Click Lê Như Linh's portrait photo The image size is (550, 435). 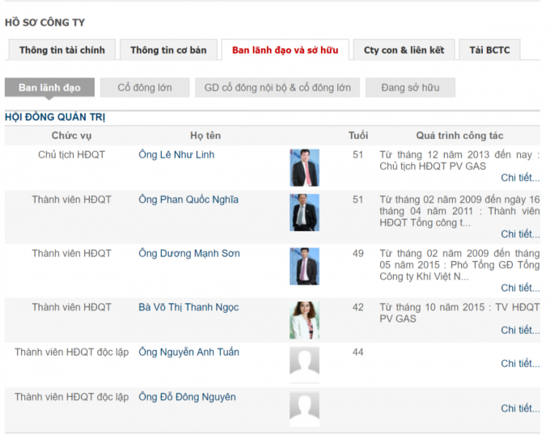304,167
